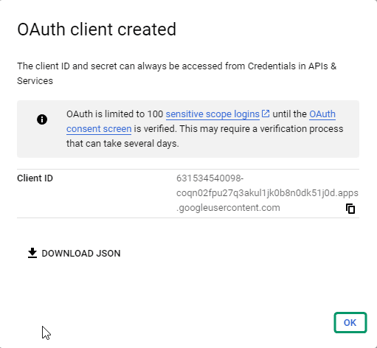Image resolution: width=377 pixels, height=348 pixels.
Task: Click 'that can take several days.' text
Action: pos(122,144)
